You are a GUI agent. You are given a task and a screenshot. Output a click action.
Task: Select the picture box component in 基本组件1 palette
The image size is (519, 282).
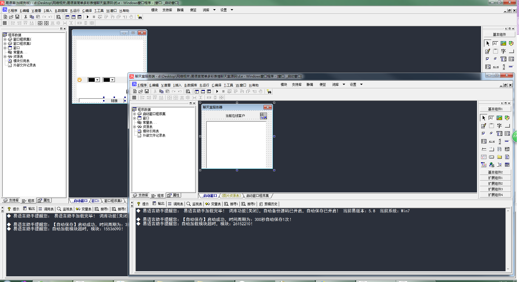[499, 118]
